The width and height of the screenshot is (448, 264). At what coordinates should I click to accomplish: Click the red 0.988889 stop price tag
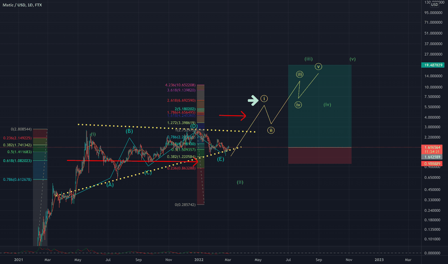pyautogui.click(x=432, y=164)
